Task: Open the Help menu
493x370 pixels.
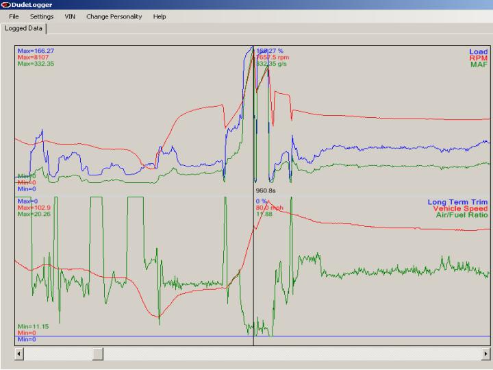Action: click(x=160, y=16)
